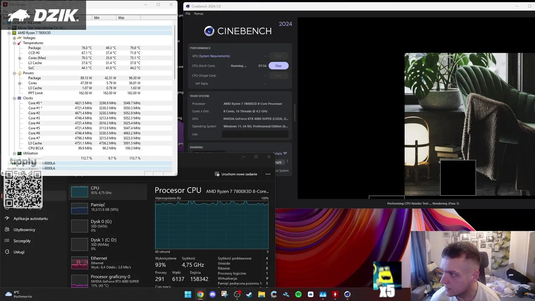Open Spotify from the taskbar
This screenshot has width=535, height=301.
298,294
